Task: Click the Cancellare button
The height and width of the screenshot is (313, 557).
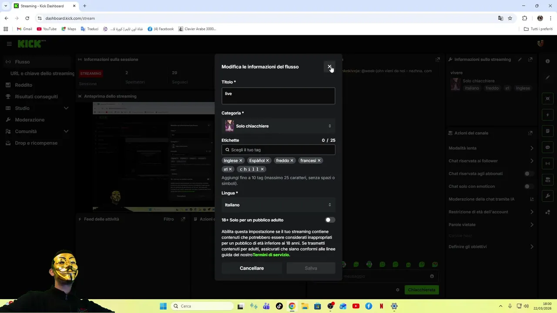Action: tap(252, 268)
